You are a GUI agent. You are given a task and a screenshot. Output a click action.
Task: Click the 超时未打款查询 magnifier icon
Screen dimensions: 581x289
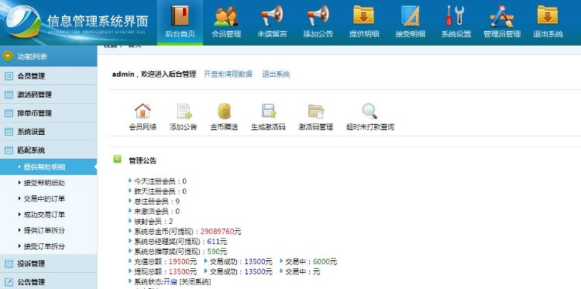(370, 111)
